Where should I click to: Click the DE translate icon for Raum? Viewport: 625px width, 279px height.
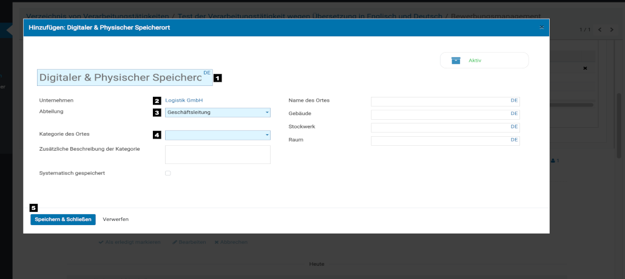tap(514, 140)
